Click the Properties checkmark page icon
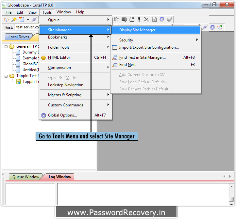Viewport: 236px width, 219px height. (x=154, y=19)
